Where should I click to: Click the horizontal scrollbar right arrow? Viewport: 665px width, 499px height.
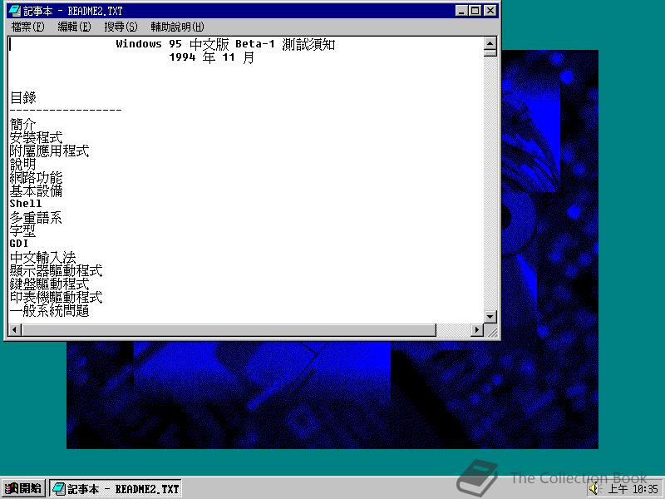[x=477, y=329]
